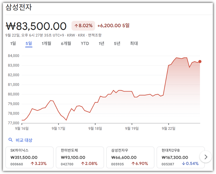Open the 현대차2우B stock card
This screenshot has width=216, height=174.
pyautogui.click(x=181, y=157)
